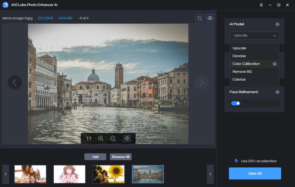This screenshot has width=295, height=187.
Task: Go to previous image with left arrow
Action: pos(15,83)
